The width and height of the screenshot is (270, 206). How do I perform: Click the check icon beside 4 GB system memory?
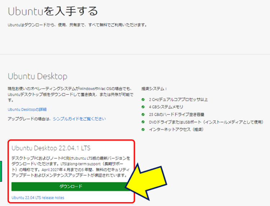143,107
